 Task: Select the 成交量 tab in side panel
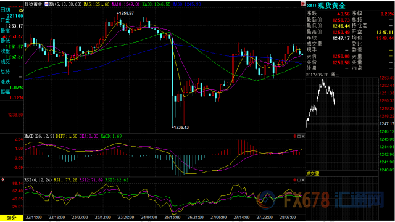[313, 174]
